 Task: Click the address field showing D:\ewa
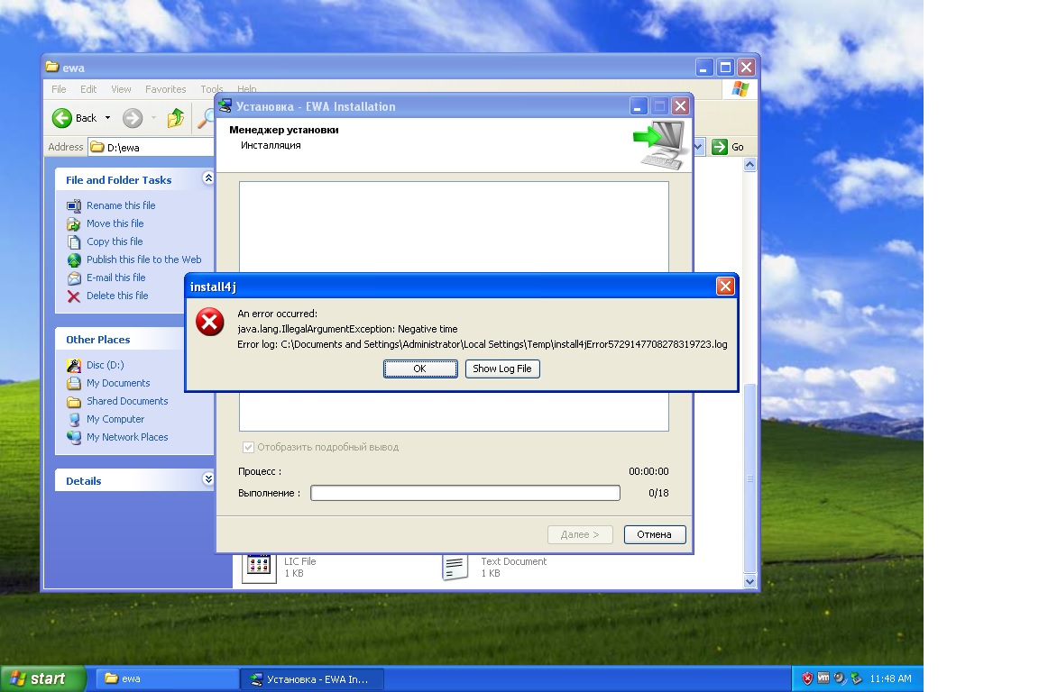(x=152, y=147)
